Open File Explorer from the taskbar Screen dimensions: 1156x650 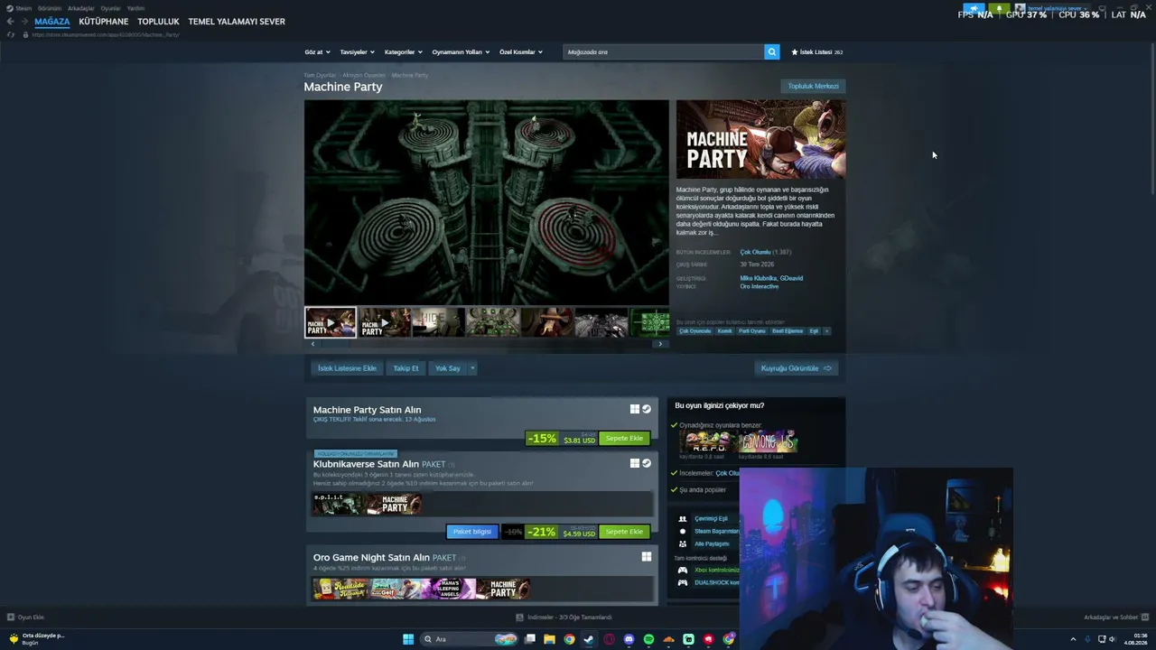tap(549, 639)
